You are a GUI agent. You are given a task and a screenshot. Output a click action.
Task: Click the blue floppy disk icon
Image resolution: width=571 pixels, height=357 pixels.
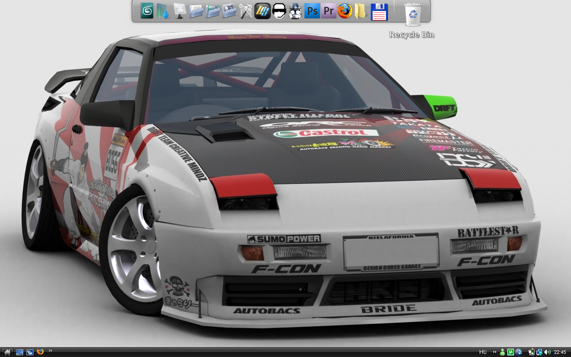click(379, 12)
